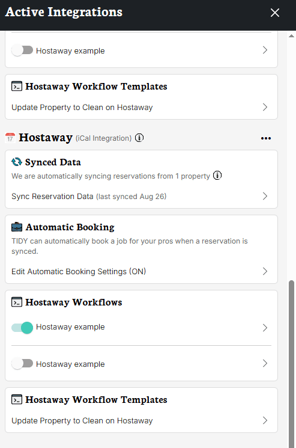Open Sync Reservation Data (last synced Aug 26)
This screenshot has height=448, width=296.
tap(141, 196)
